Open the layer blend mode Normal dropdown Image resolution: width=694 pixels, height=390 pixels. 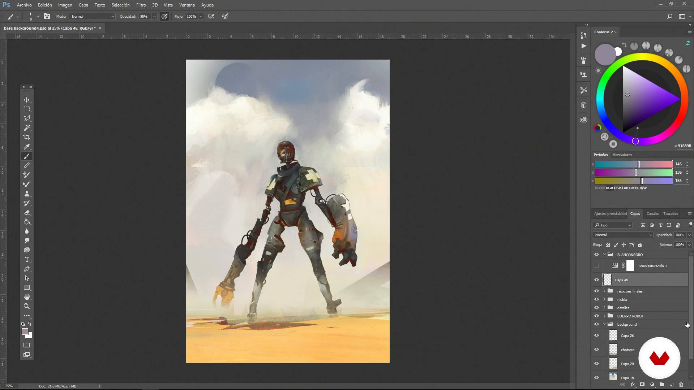[x=622, y=235]
